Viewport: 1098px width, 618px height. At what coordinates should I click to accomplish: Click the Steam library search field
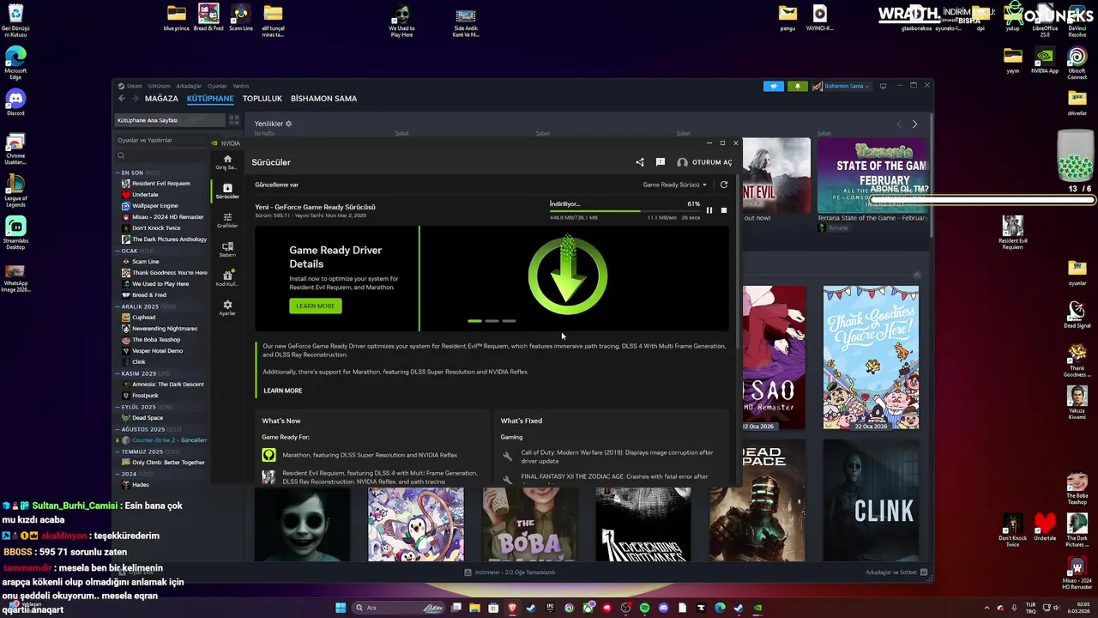click(x=163, y=156)
